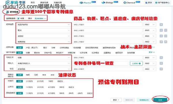173x104 pixels.
Task: Open the 所有号码 number type dropdown
Action: coord(43,69)
